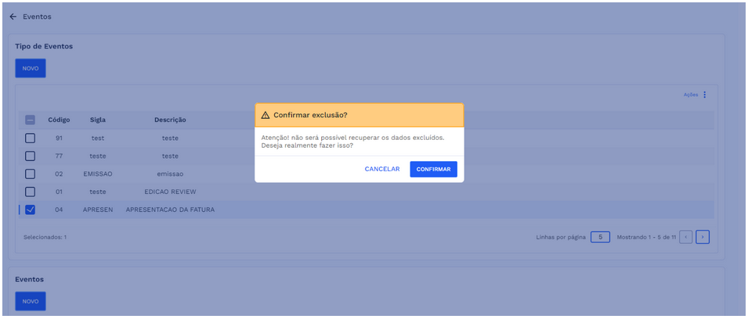Click NOVO button in Eventos section

point(31,301)
